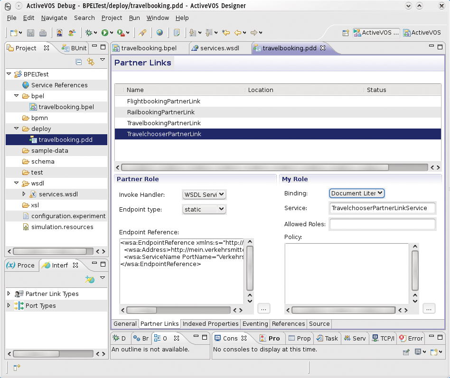Select Service References item

tap(59, 85)
